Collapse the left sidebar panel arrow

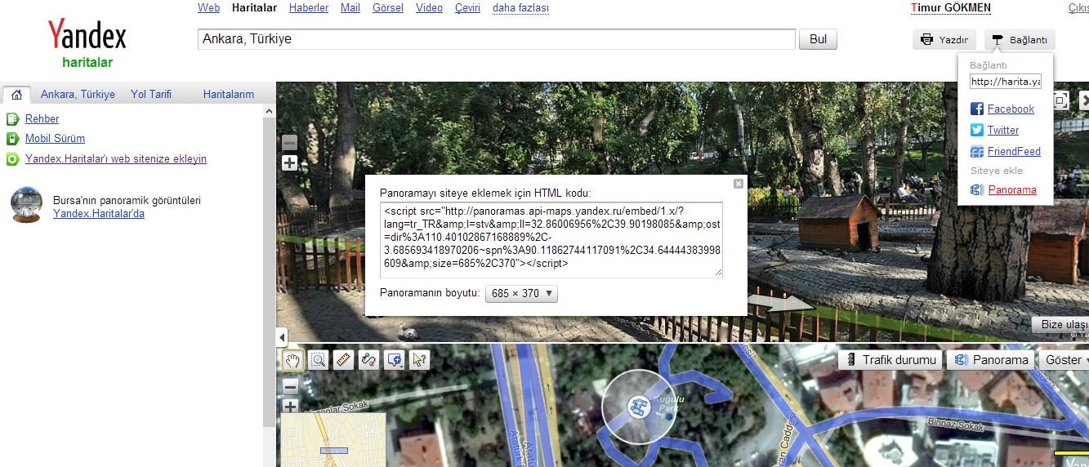tap(282, 336)
